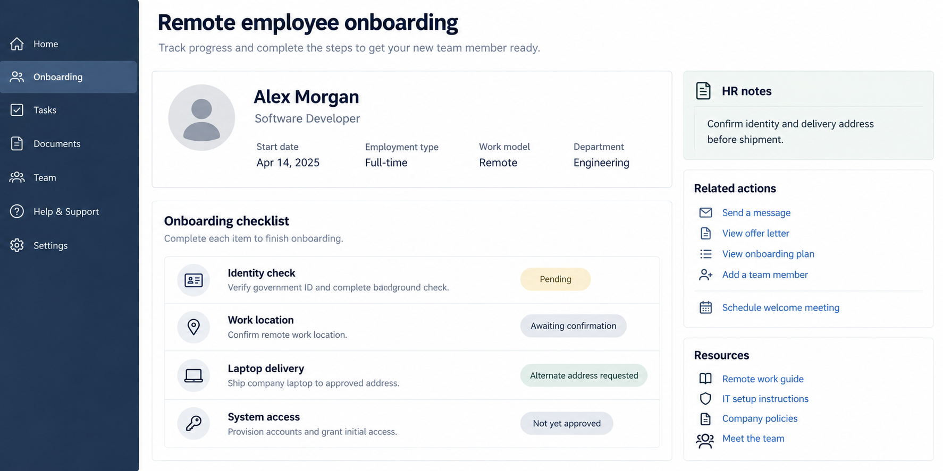Viewport: 943px width, 471px height.
Task: Click the people icon beside Meet the team
Action: click(x=705, y=441)
